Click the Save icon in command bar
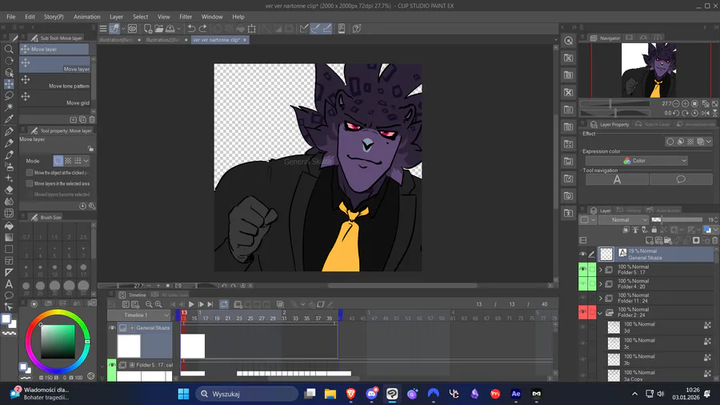720x405 pixels. [x=170, y=29]
